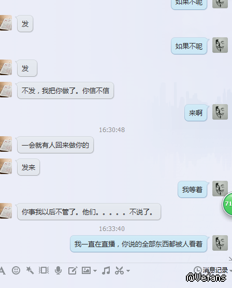Click the magic wand emoticon icon

click(30, 270)
